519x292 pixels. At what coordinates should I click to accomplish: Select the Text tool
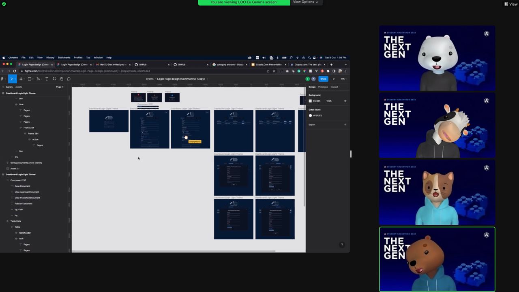(47, 79)
